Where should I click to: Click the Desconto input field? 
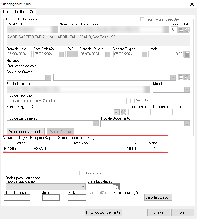click(162, 112)
